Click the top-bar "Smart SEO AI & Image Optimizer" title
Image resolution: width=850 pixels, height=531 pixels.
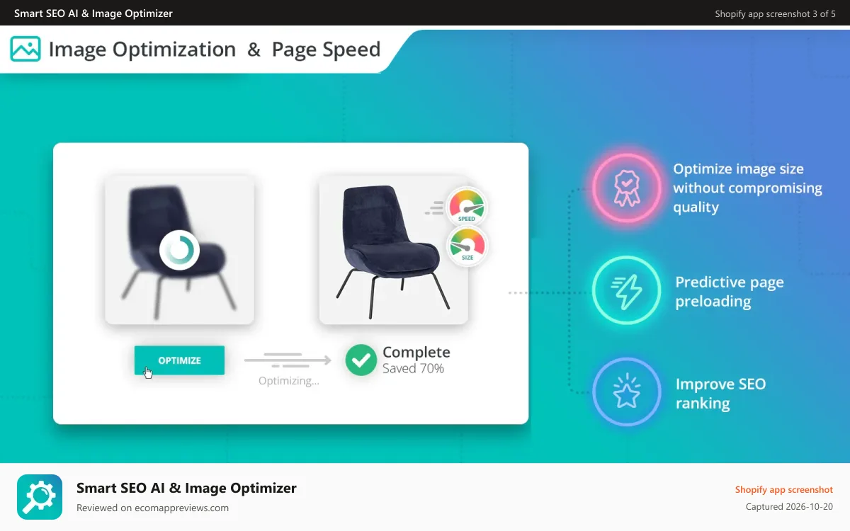93,13
